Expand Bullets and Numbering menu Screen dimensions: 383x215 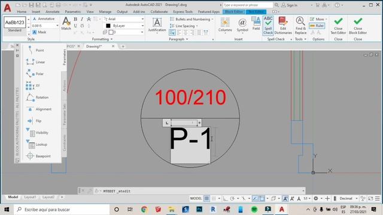[x=191, y=19]
